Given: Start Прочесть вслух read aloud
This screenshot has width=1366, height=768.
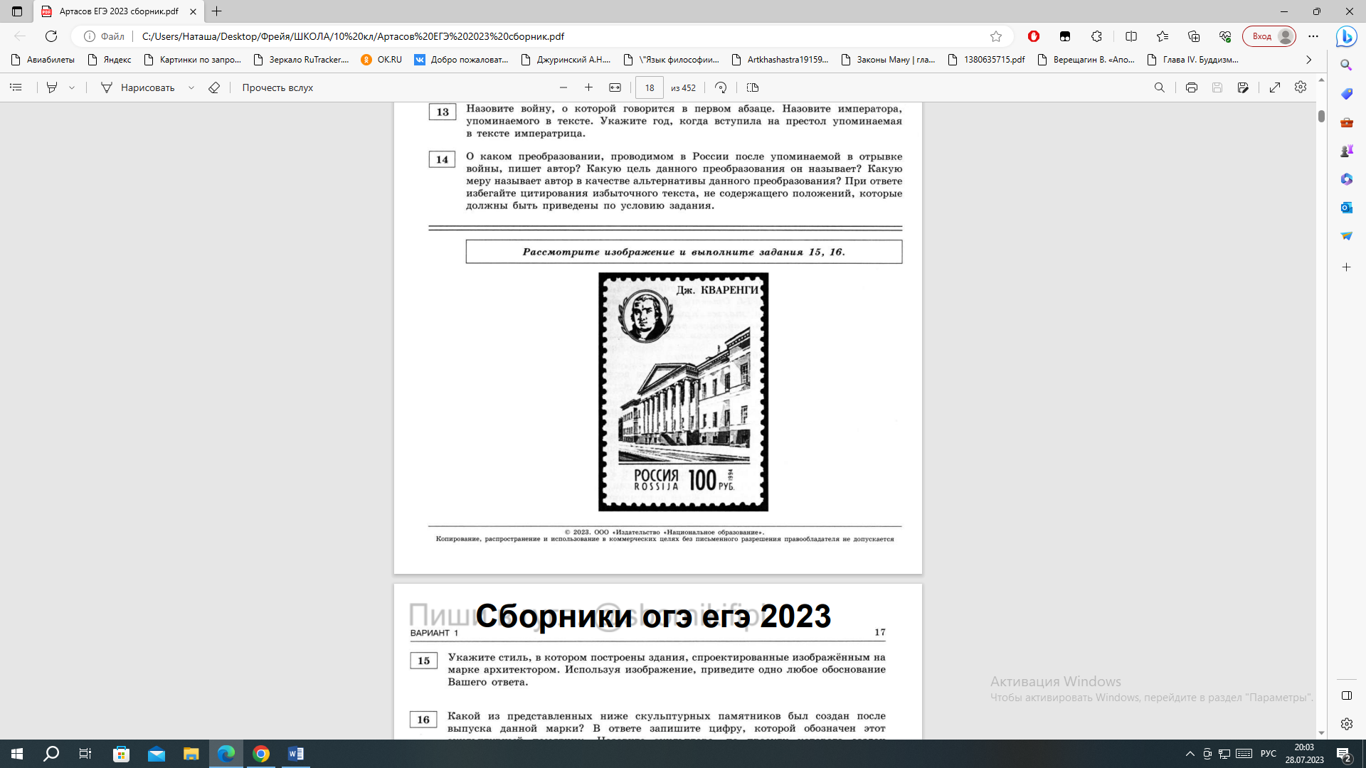Looking at the screenshot, I should (277, 87).
